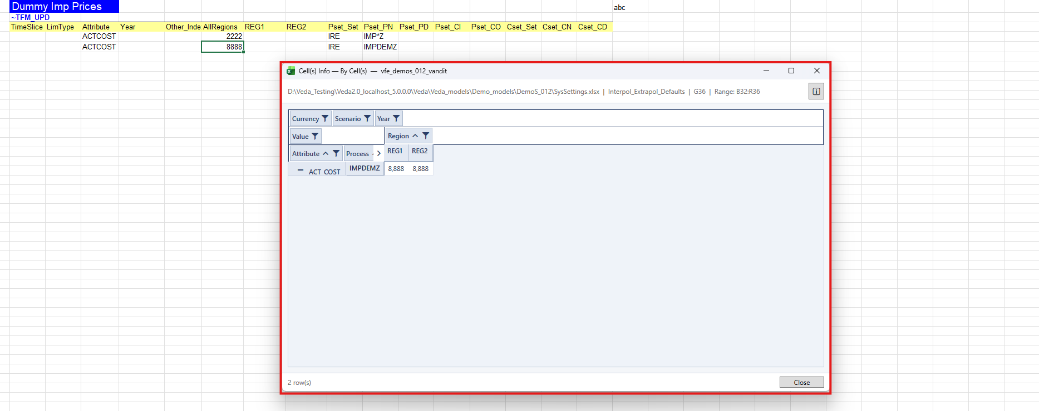Click the Close button in dialog
The height and width of the screenshot is (411, 1039).
tap(801, 382)
